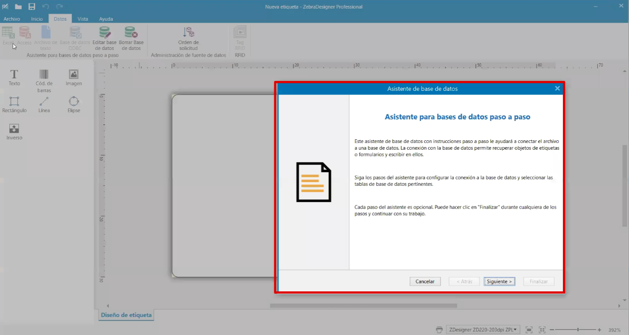Screen dimensions: 629x335
Task: Switch to the Vista ribbon tab
Action: point(83,19)
